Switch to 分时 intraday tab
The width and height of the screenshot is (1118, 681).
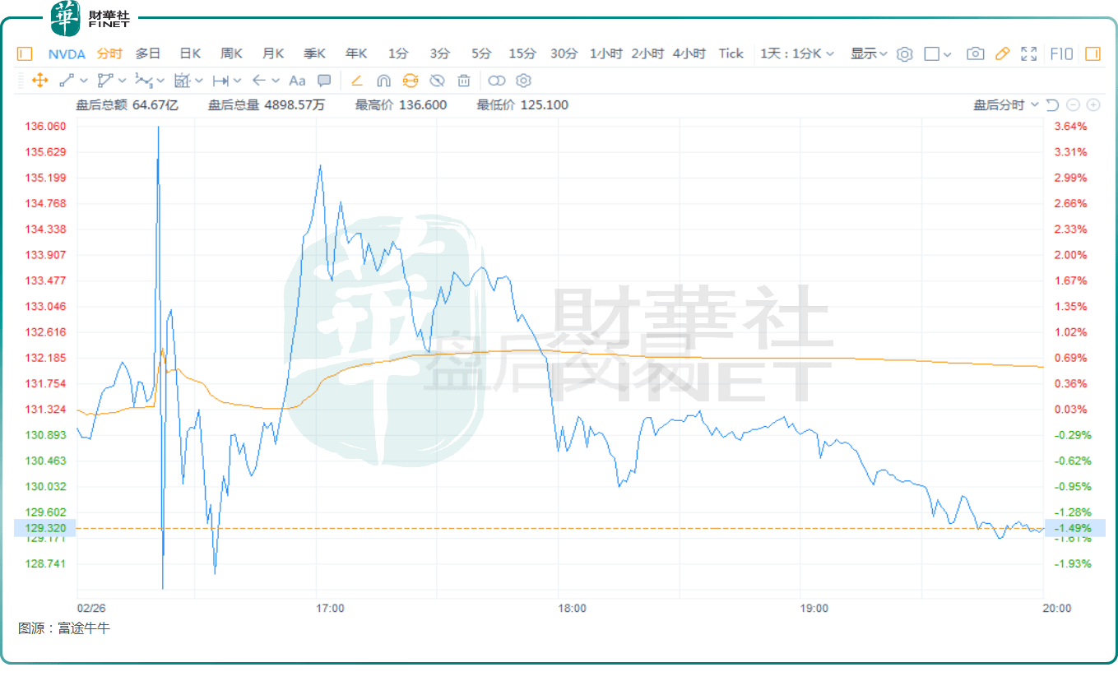click(109, 53)
